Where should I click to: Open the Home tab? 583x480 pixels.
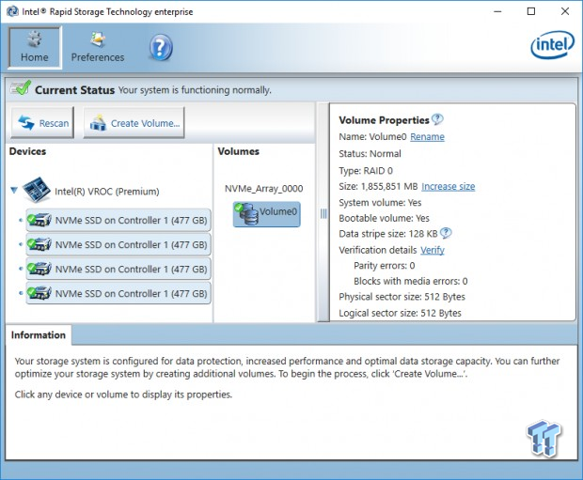tap(35, 47)
